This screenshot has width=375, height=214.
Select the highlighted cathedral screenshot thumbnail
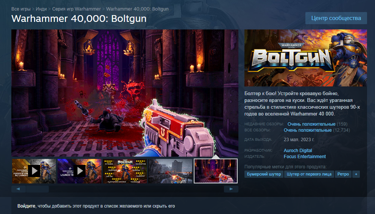coord(216,171)
